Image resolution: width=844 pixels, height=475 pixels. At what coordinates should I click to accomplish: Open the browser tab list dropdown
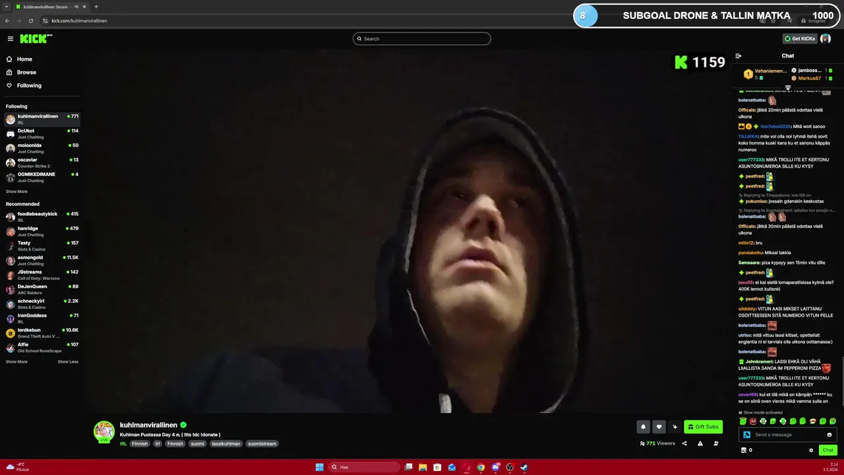click(x=7, y=7)
